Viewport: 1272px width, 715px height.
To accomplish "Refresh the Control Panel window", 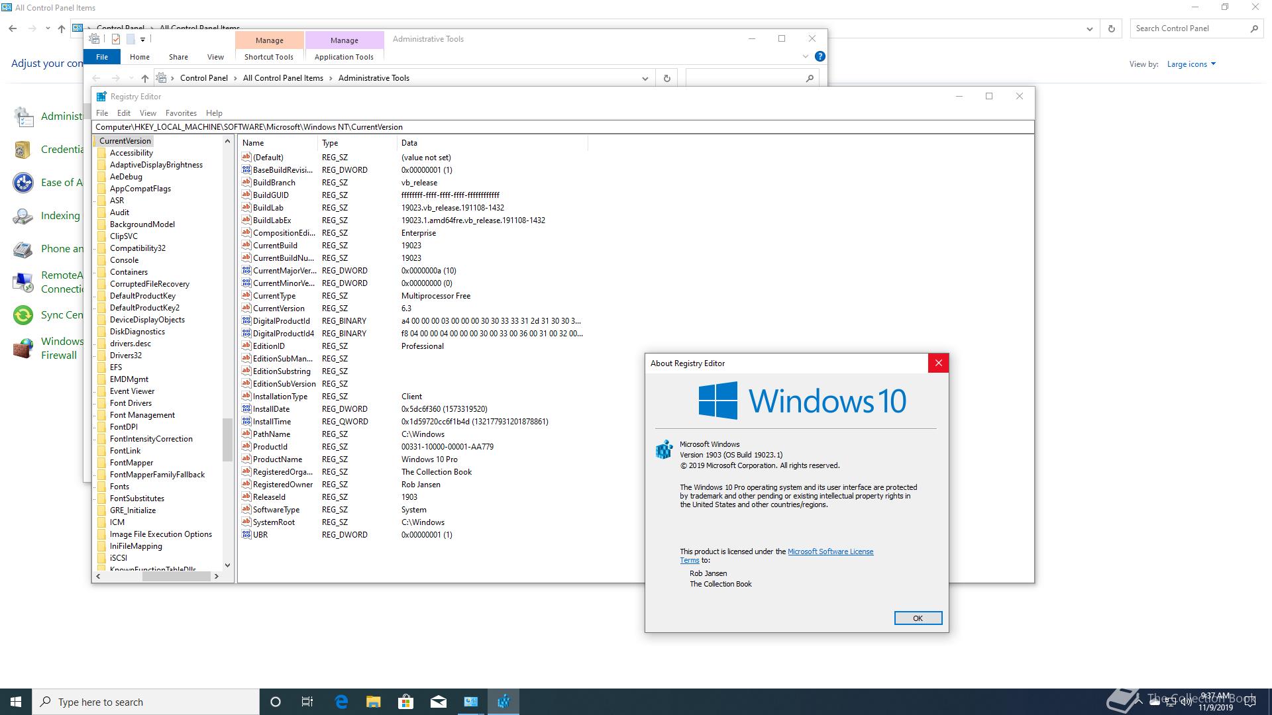I will (1112, 28).
